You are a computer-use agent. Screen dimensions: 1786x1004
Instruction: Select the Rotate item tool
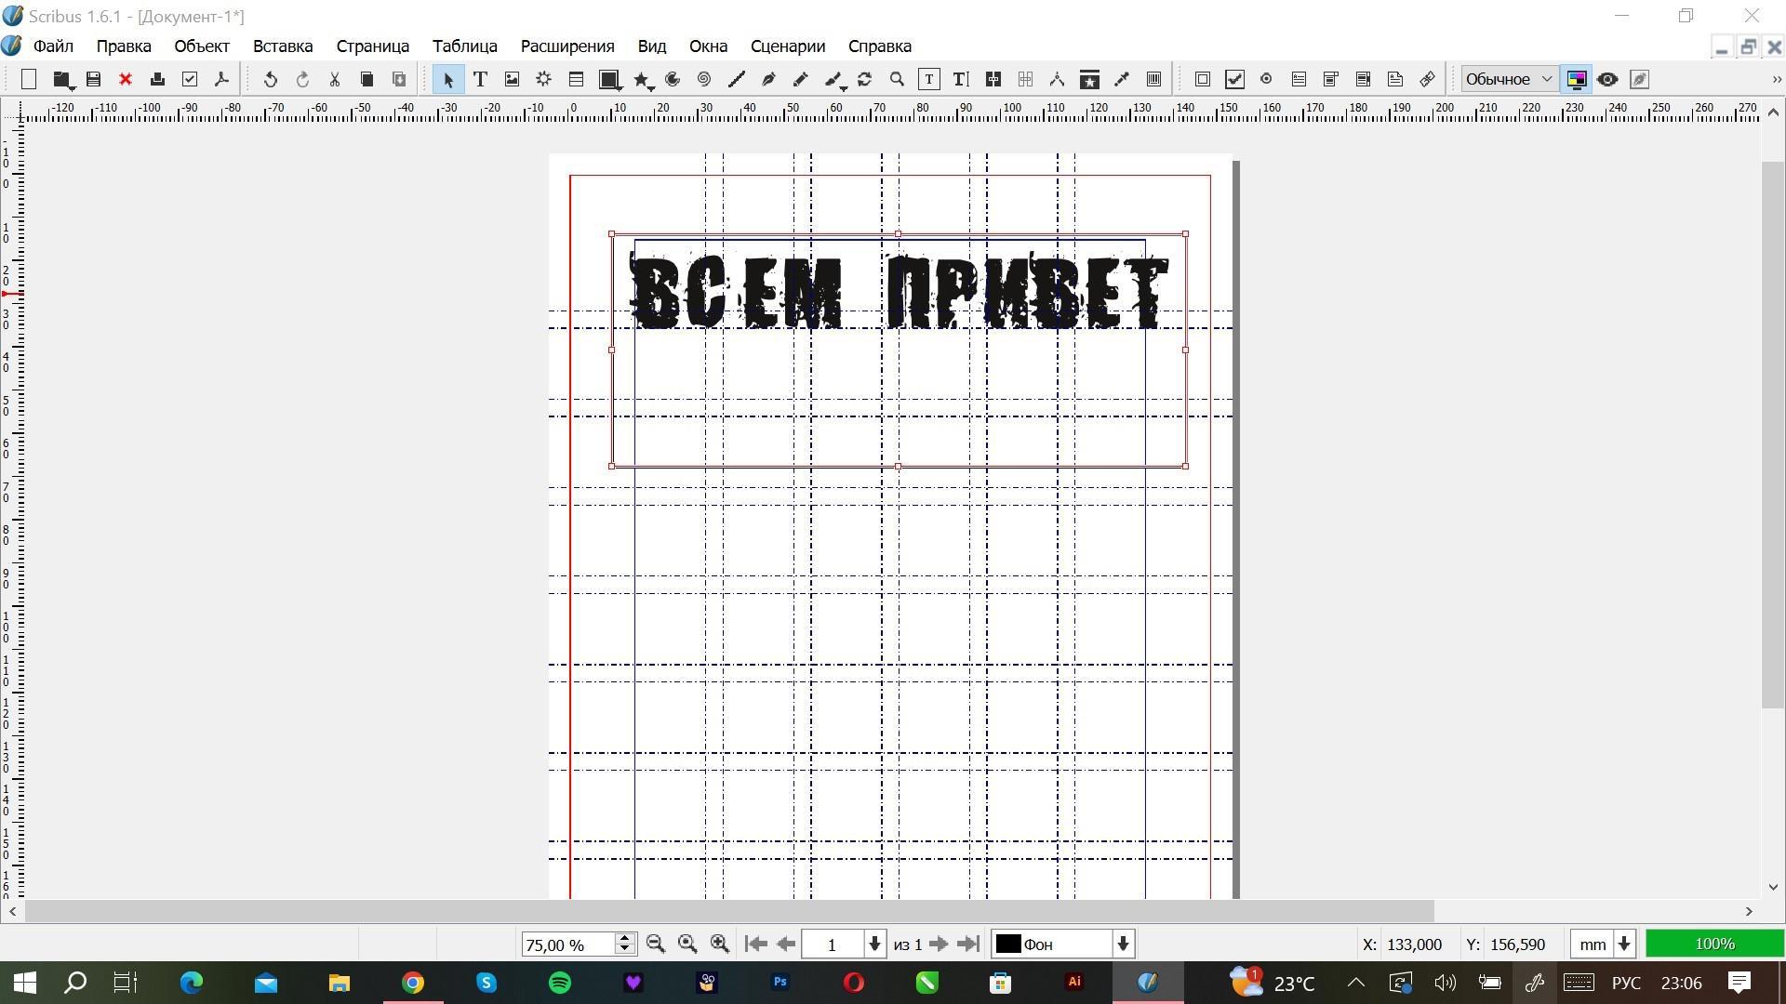[x=865, y=79]
